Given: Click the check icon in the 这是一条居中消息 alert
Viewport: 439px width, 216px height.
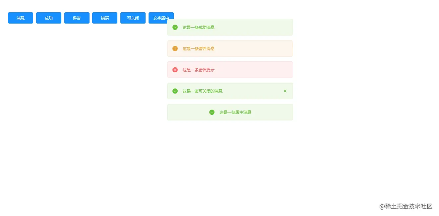Looking at the screenshot, I should click(x=212, y=112).
